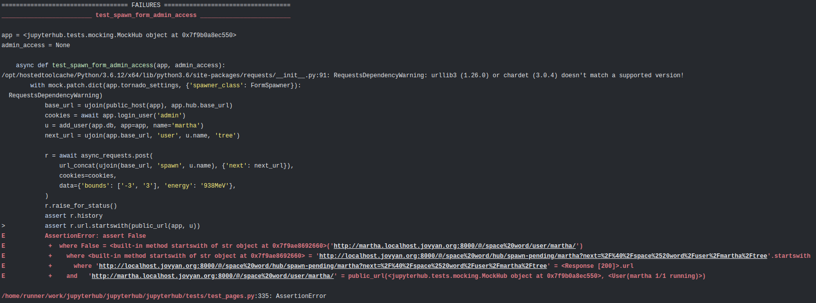The width and height of the screenshot is (816, 303).
Task: Click the 'assert r.url.startswith(public_url(app, u))' line
Action: point(122,226)
